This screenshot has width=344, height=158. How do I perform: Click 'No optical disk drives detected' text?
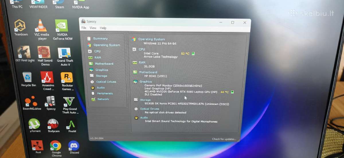tap(166, 112)
